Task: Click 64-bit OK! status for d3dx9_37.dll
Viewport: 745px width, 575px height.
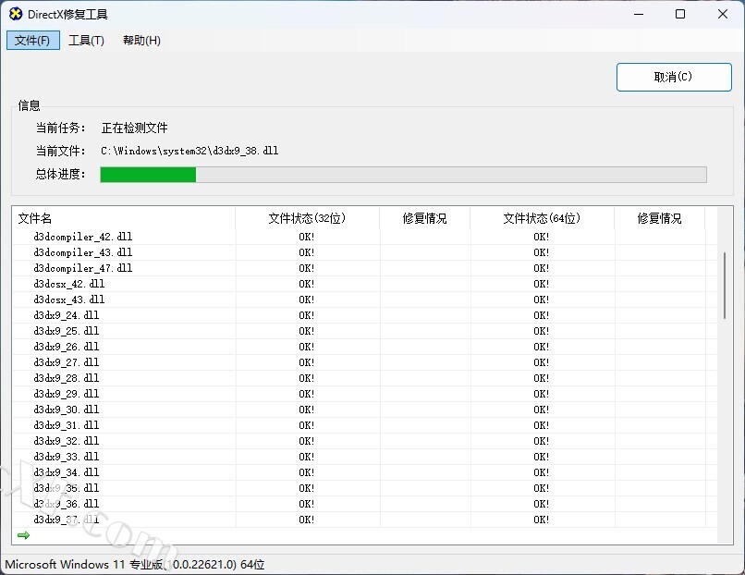Action: pos(541,519)
